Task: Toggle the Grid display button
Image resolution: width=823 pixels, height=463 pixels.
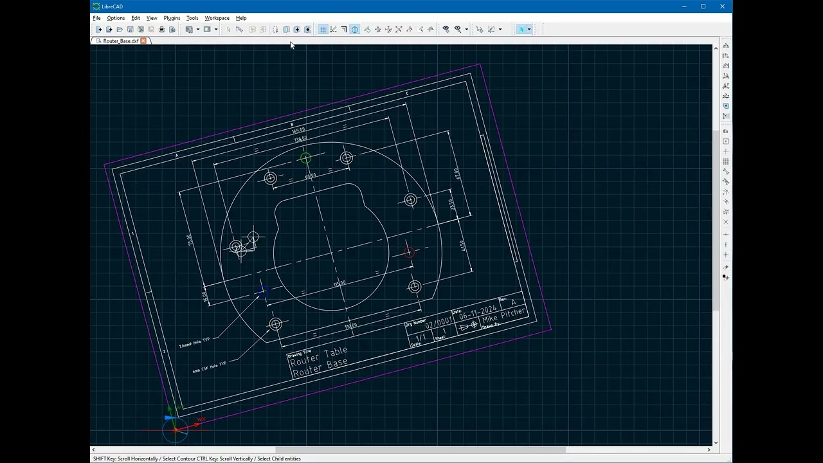Action: pyautogui.click(x=323, y=29)
